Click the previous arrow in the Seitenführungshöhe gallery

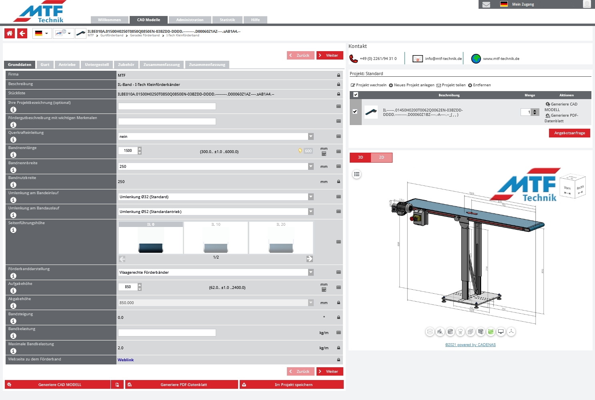click(x=122, y=259)
